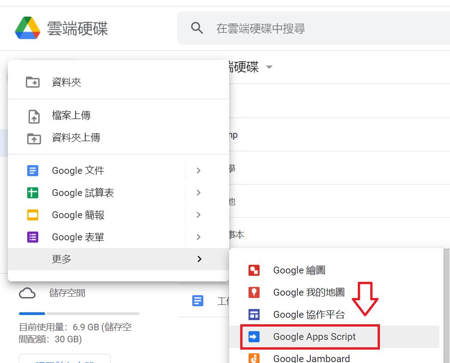Select Google 文件 menu entry
Screen dimensions: 450x363
(x=96, y=171)
